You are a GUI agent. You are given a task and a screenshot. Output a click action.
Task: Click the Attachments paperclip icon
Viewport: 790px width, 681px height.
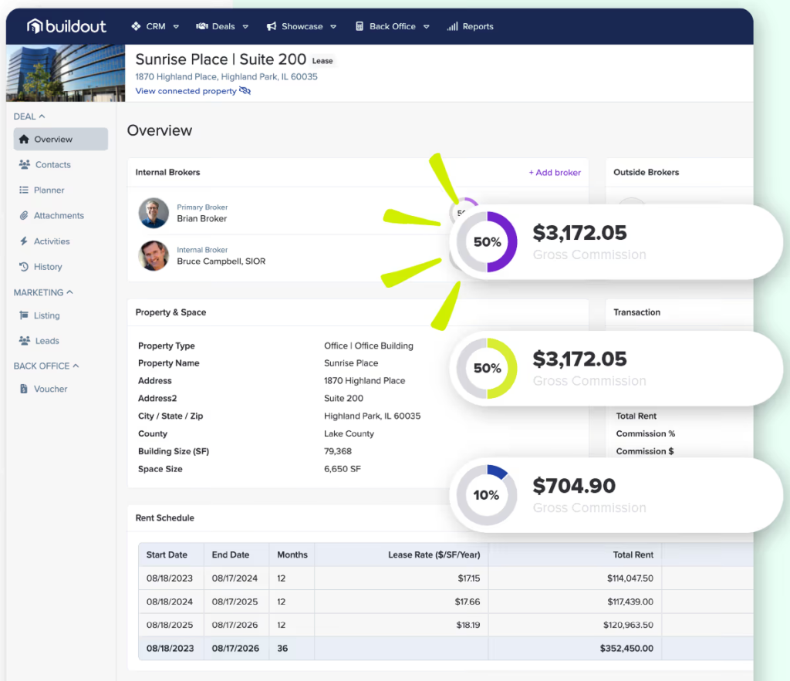(x=24, y=216)
